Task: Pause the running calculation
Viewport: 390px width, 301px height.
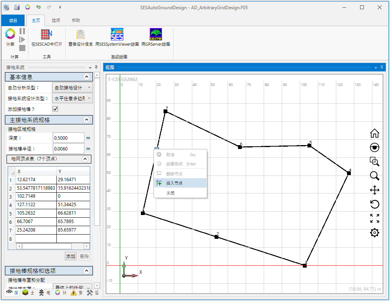Action: (x=22, y=31)
